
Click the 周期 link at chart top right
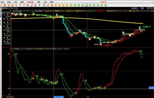click(142, 8)
